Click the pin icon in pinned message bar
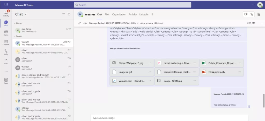 coord(79,23)
